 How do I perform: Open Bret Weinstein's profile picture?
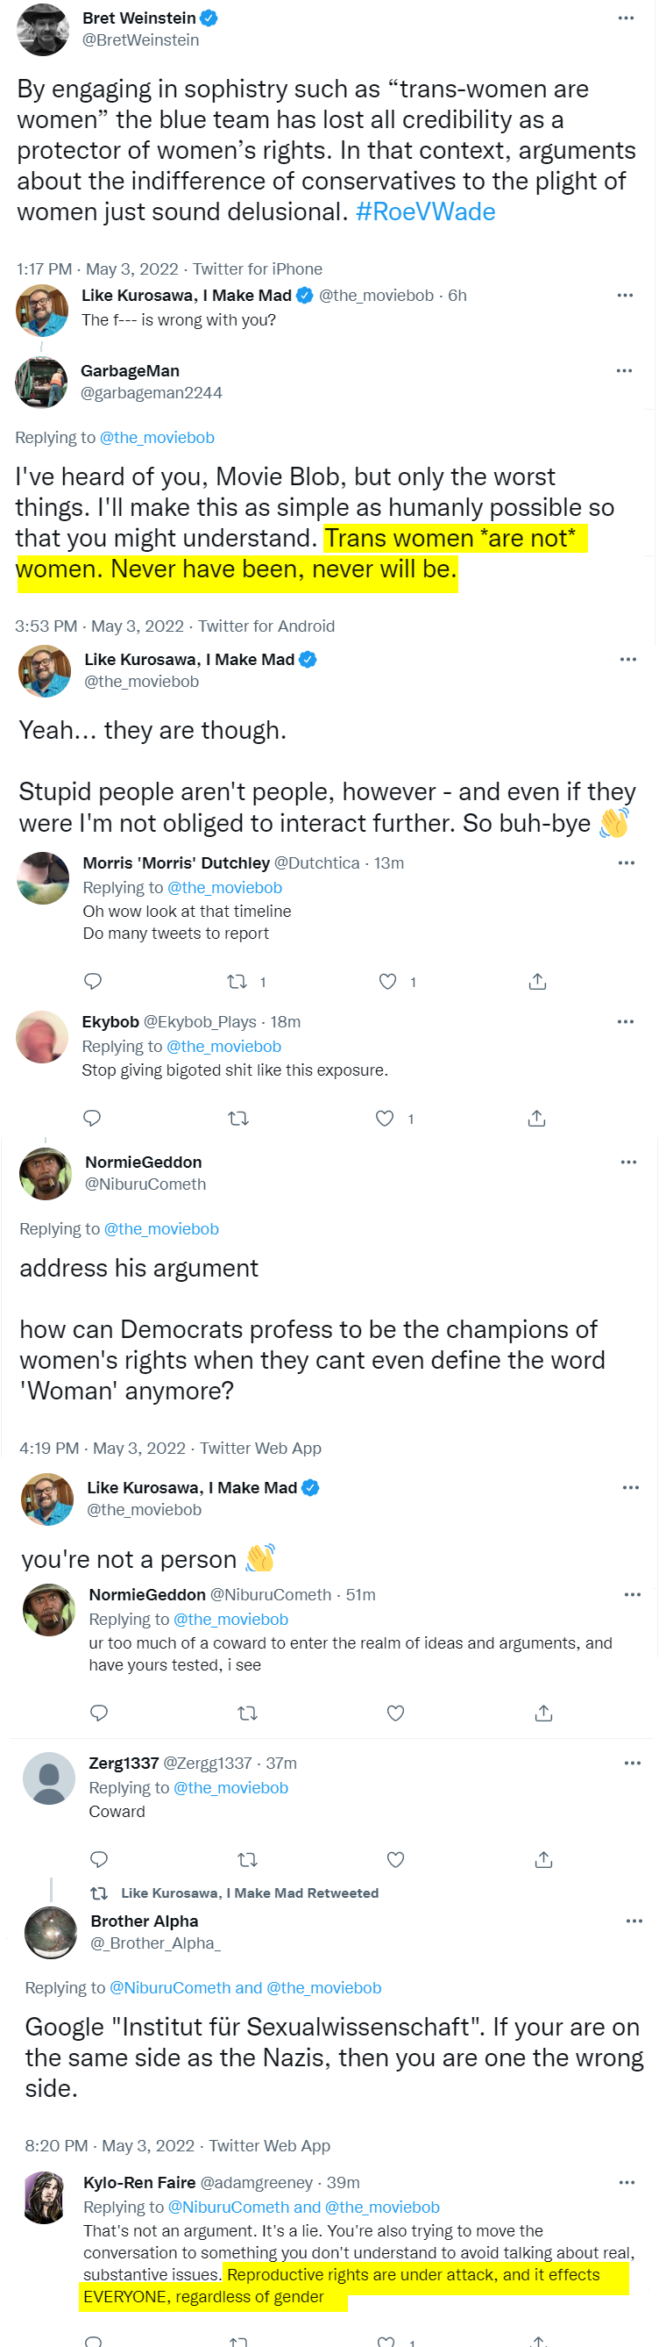43,29
